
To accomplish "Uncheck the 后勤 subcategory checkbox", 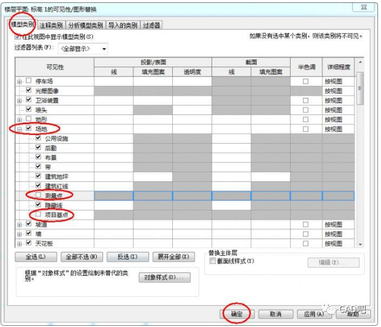I will tap(38, 147).
